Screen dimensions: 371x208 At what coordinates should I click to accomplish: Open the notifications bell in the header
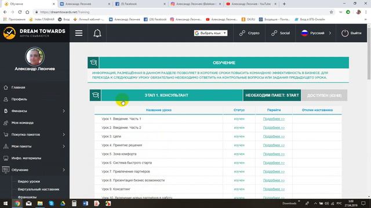97,33
